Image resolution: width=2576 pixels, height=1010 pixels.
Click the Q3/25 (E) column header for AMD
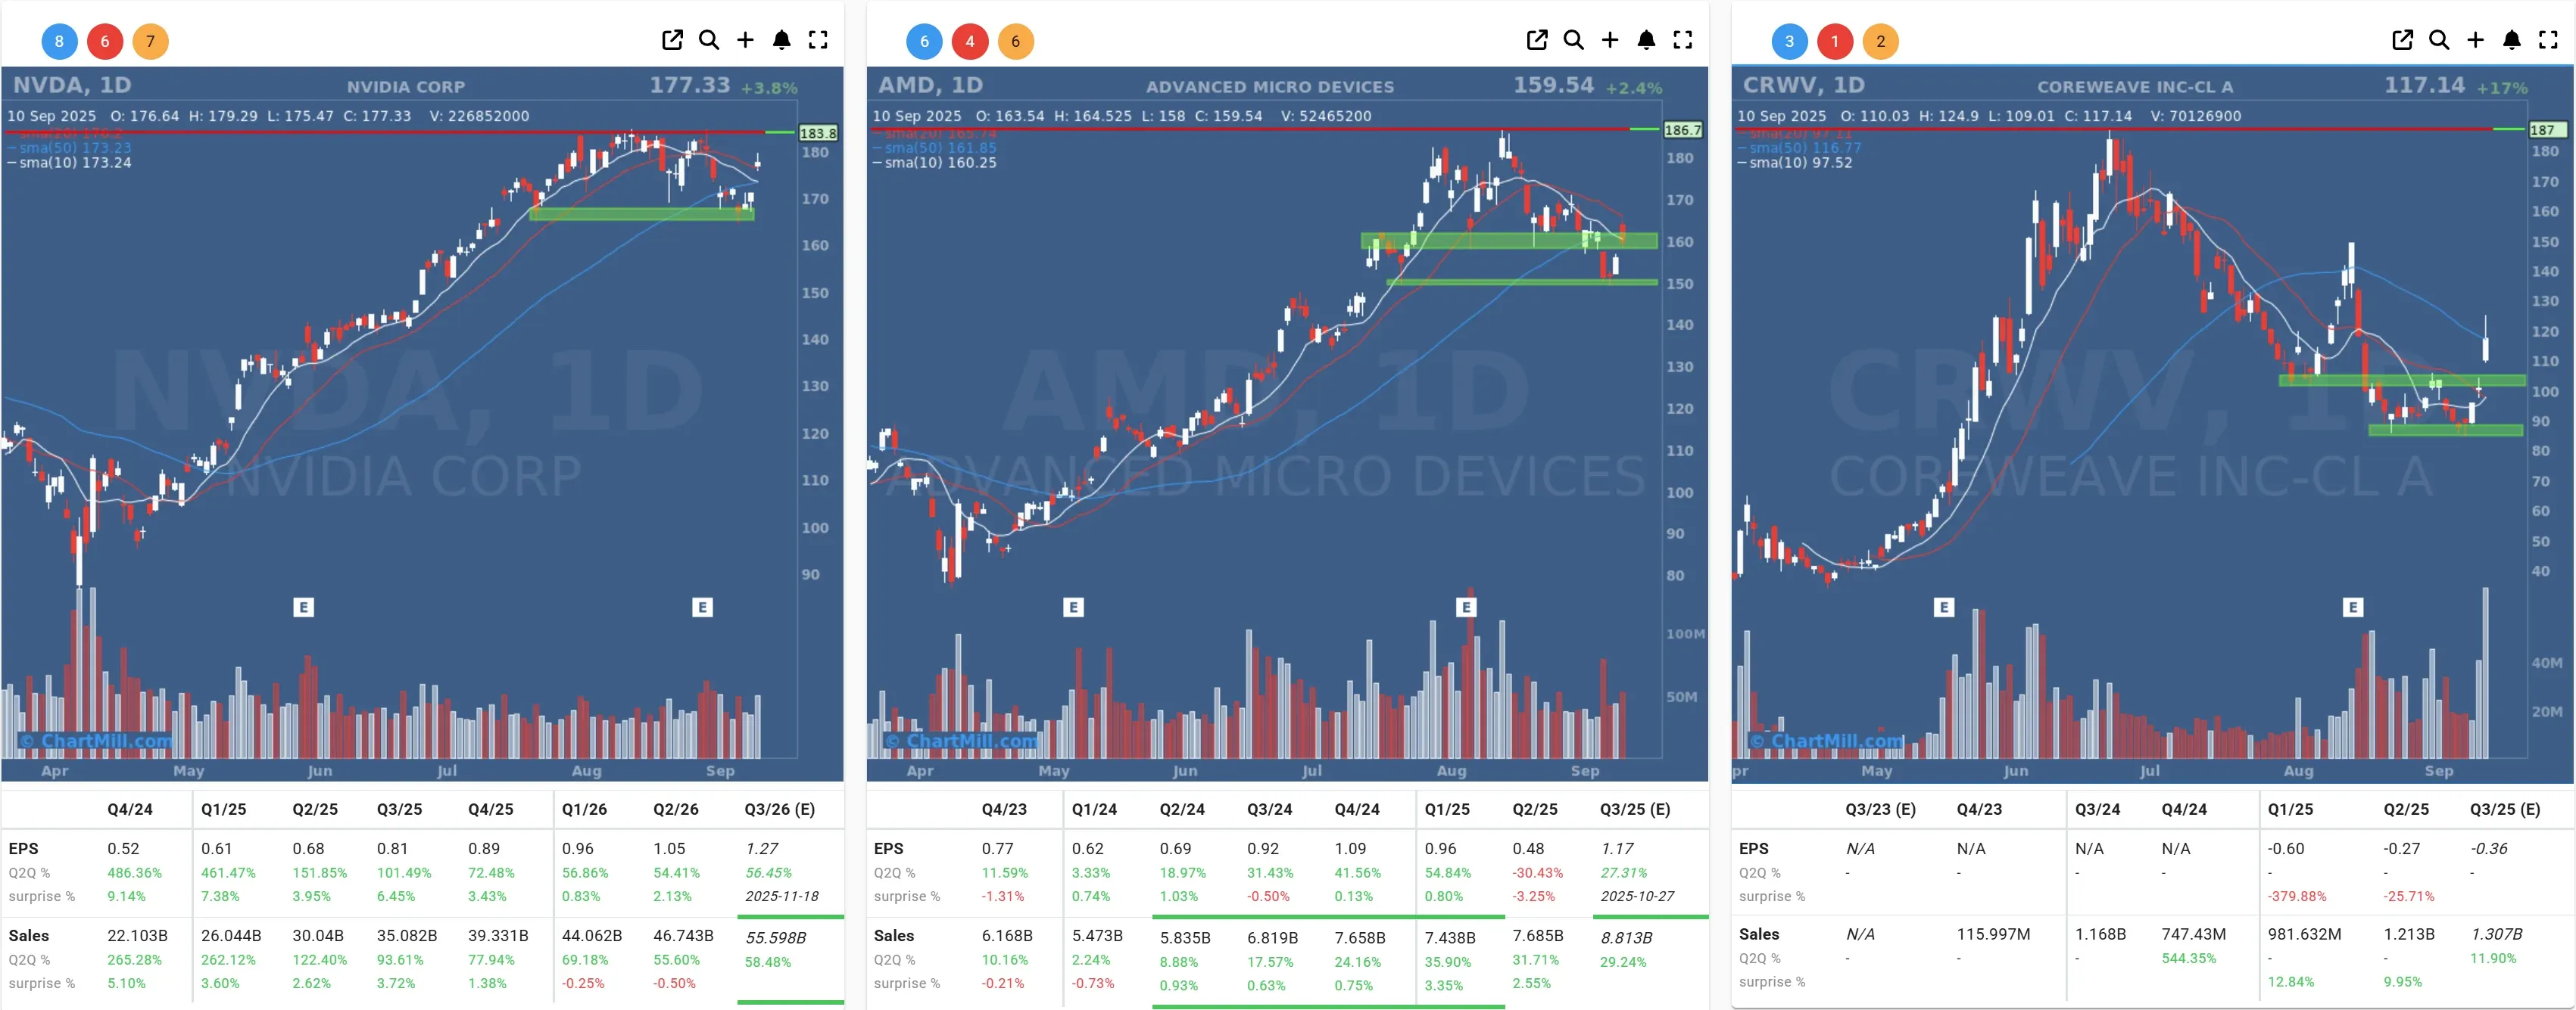[1634, 810]
